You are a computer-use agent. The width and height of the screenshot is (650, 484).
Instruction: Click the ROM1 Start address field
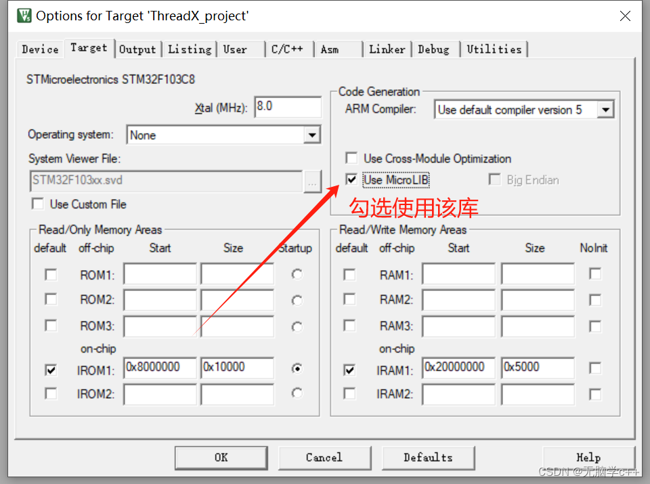click(x=160, y=273)
